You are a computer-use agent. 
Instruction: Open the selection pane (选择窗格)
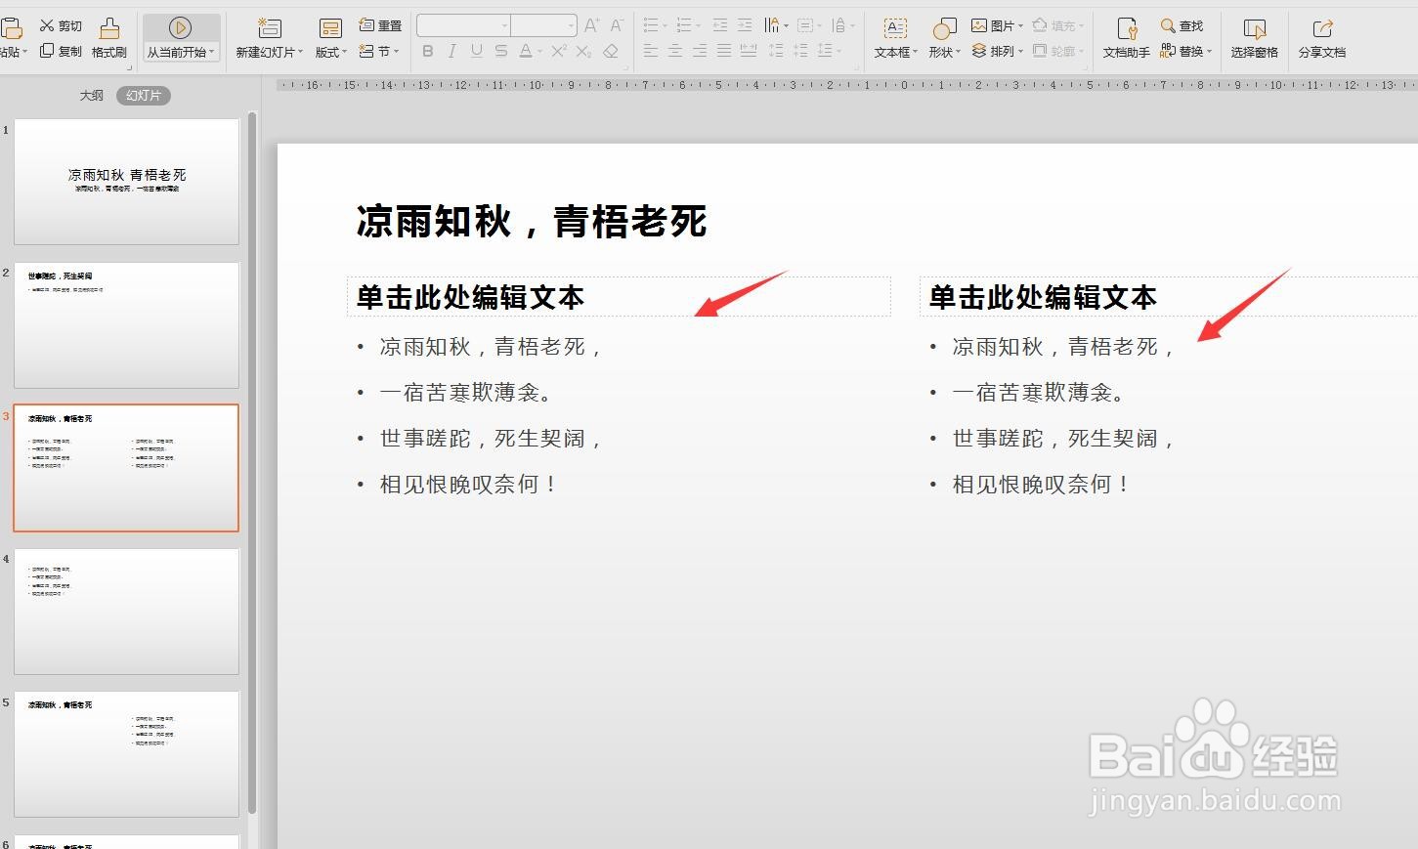tap(1254, 39)
